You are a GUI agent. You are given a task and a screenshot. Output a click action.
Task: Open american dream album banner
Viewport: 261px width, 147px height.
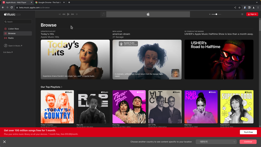pos(147,60)
